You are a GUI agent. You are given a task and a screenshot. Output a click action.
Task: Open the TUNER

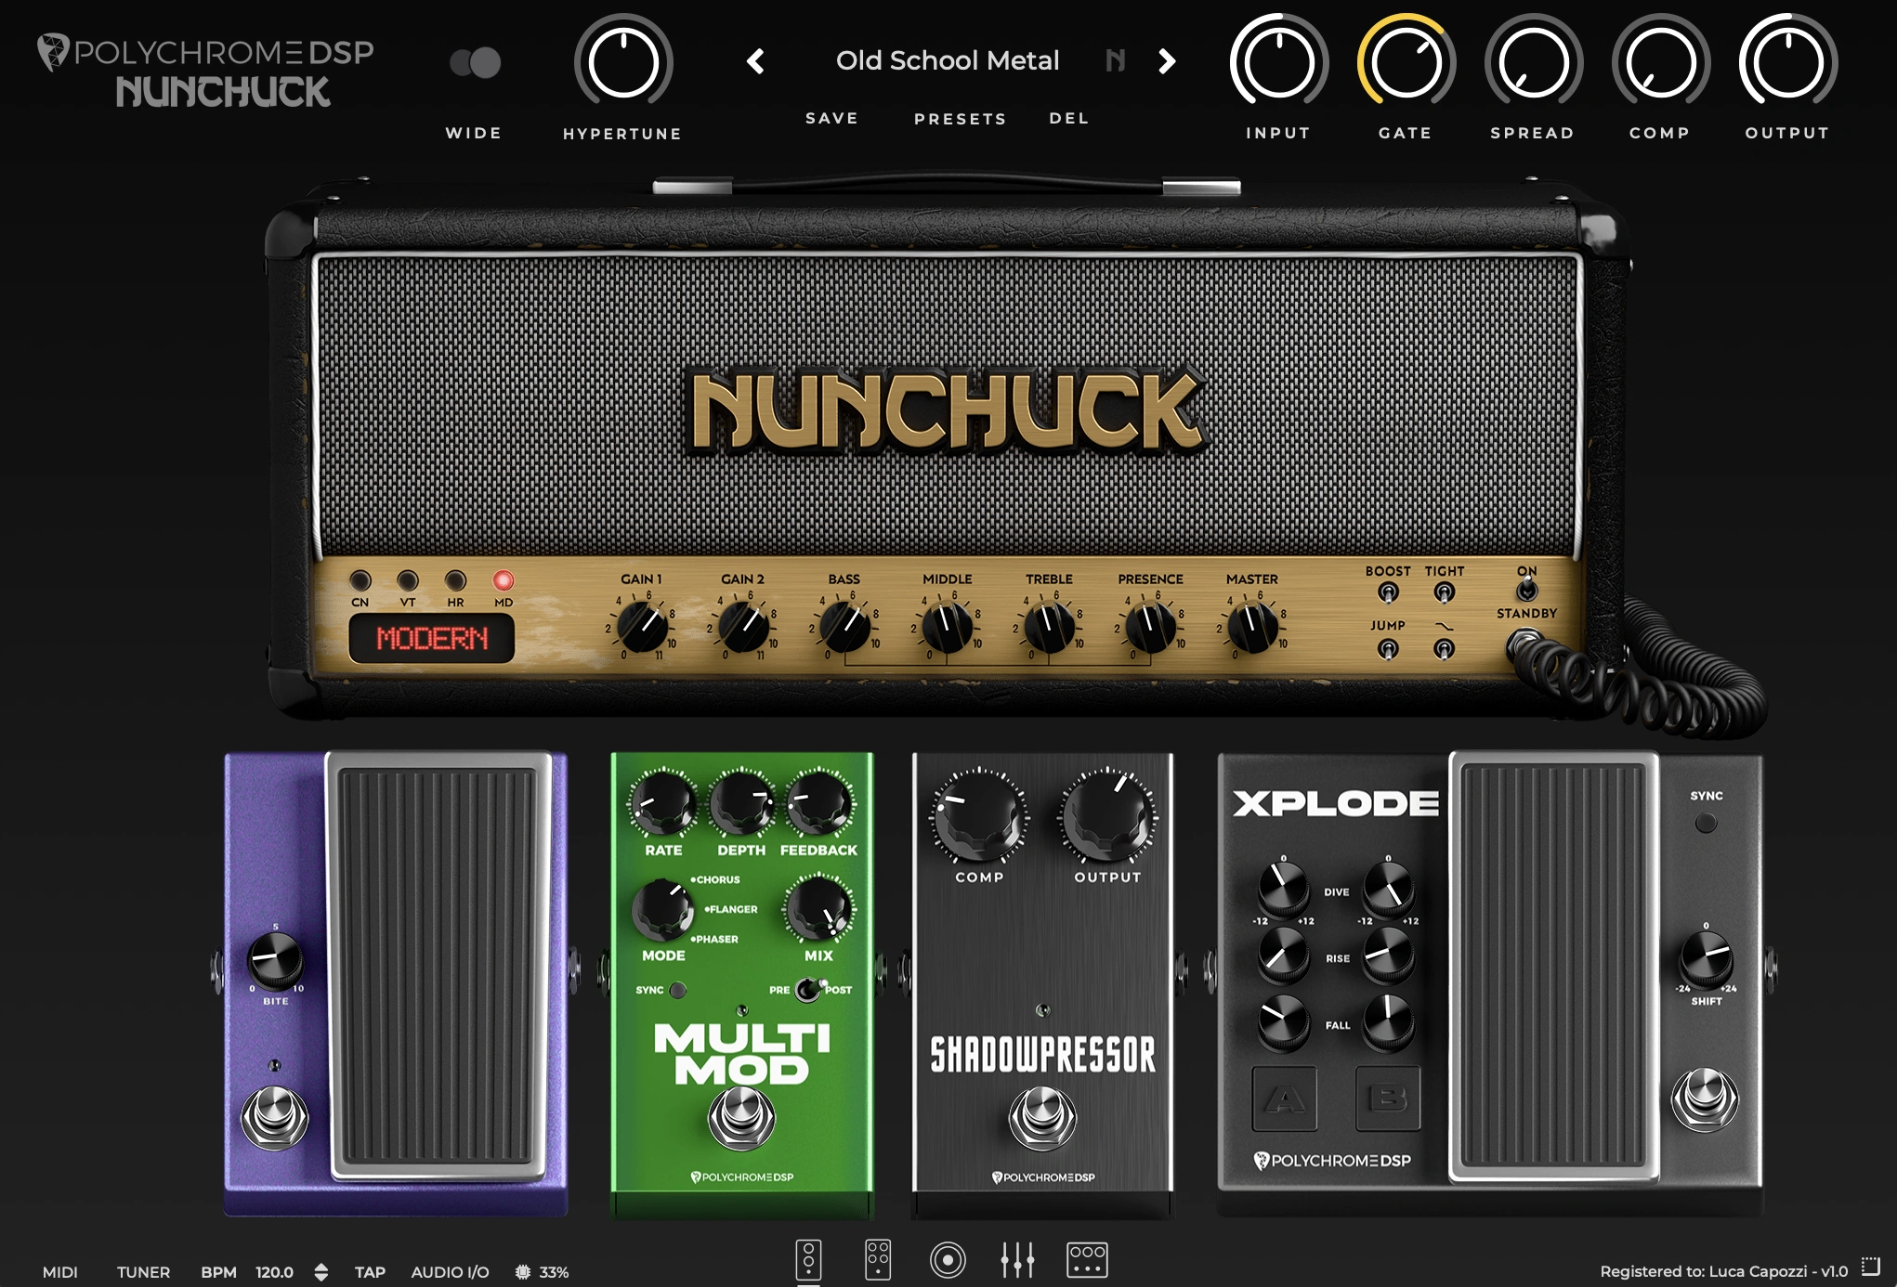coord(143,1272)
